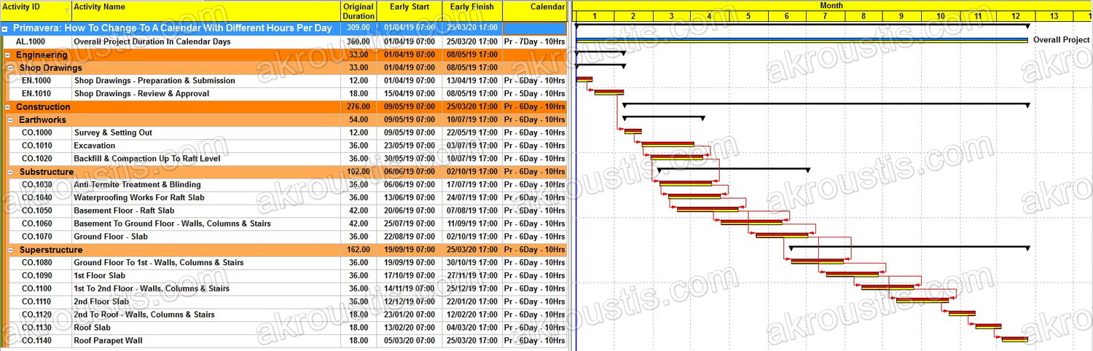Collapse the Construction WBS band
The width and height of the screenshot is (1093, 351).
coord(8,107)
